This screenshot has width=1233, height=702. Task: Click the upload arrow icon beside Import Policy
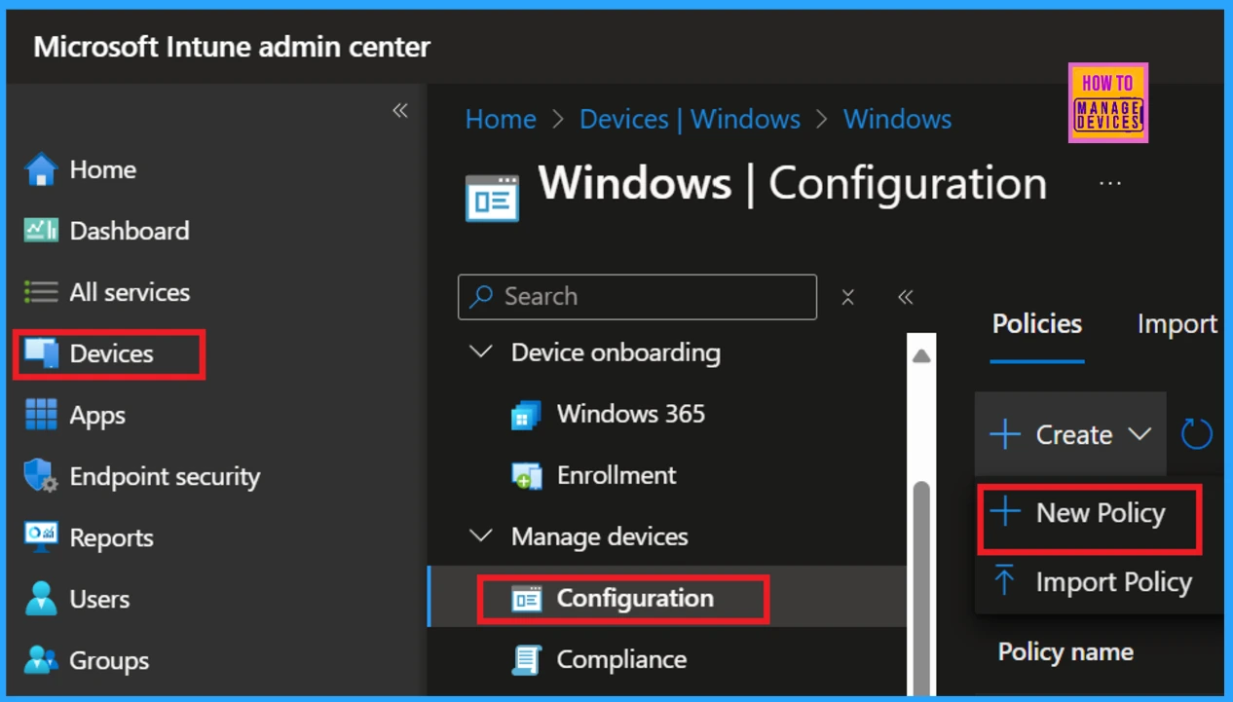(1004, 581)
